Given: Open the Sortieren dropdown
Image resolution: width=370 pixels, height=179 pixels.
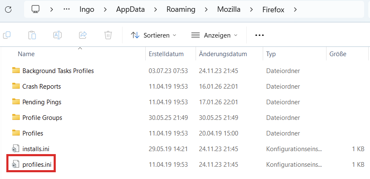Looking at the screenshot, I should click(154, 35).
